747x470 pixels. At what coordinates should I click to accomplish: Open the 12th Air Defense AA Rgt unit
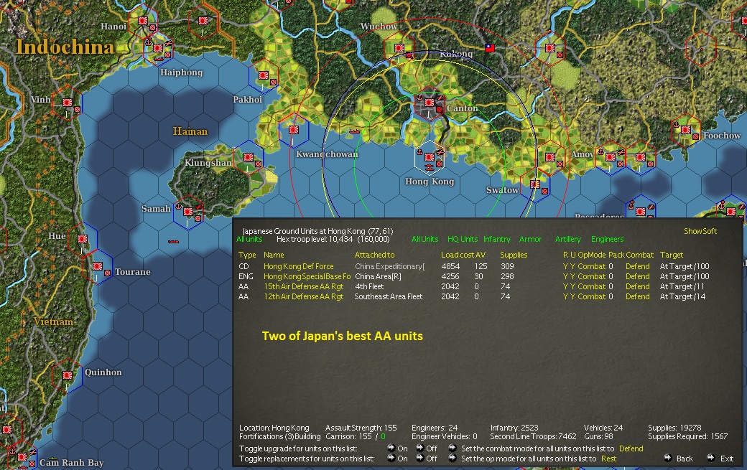303,296
